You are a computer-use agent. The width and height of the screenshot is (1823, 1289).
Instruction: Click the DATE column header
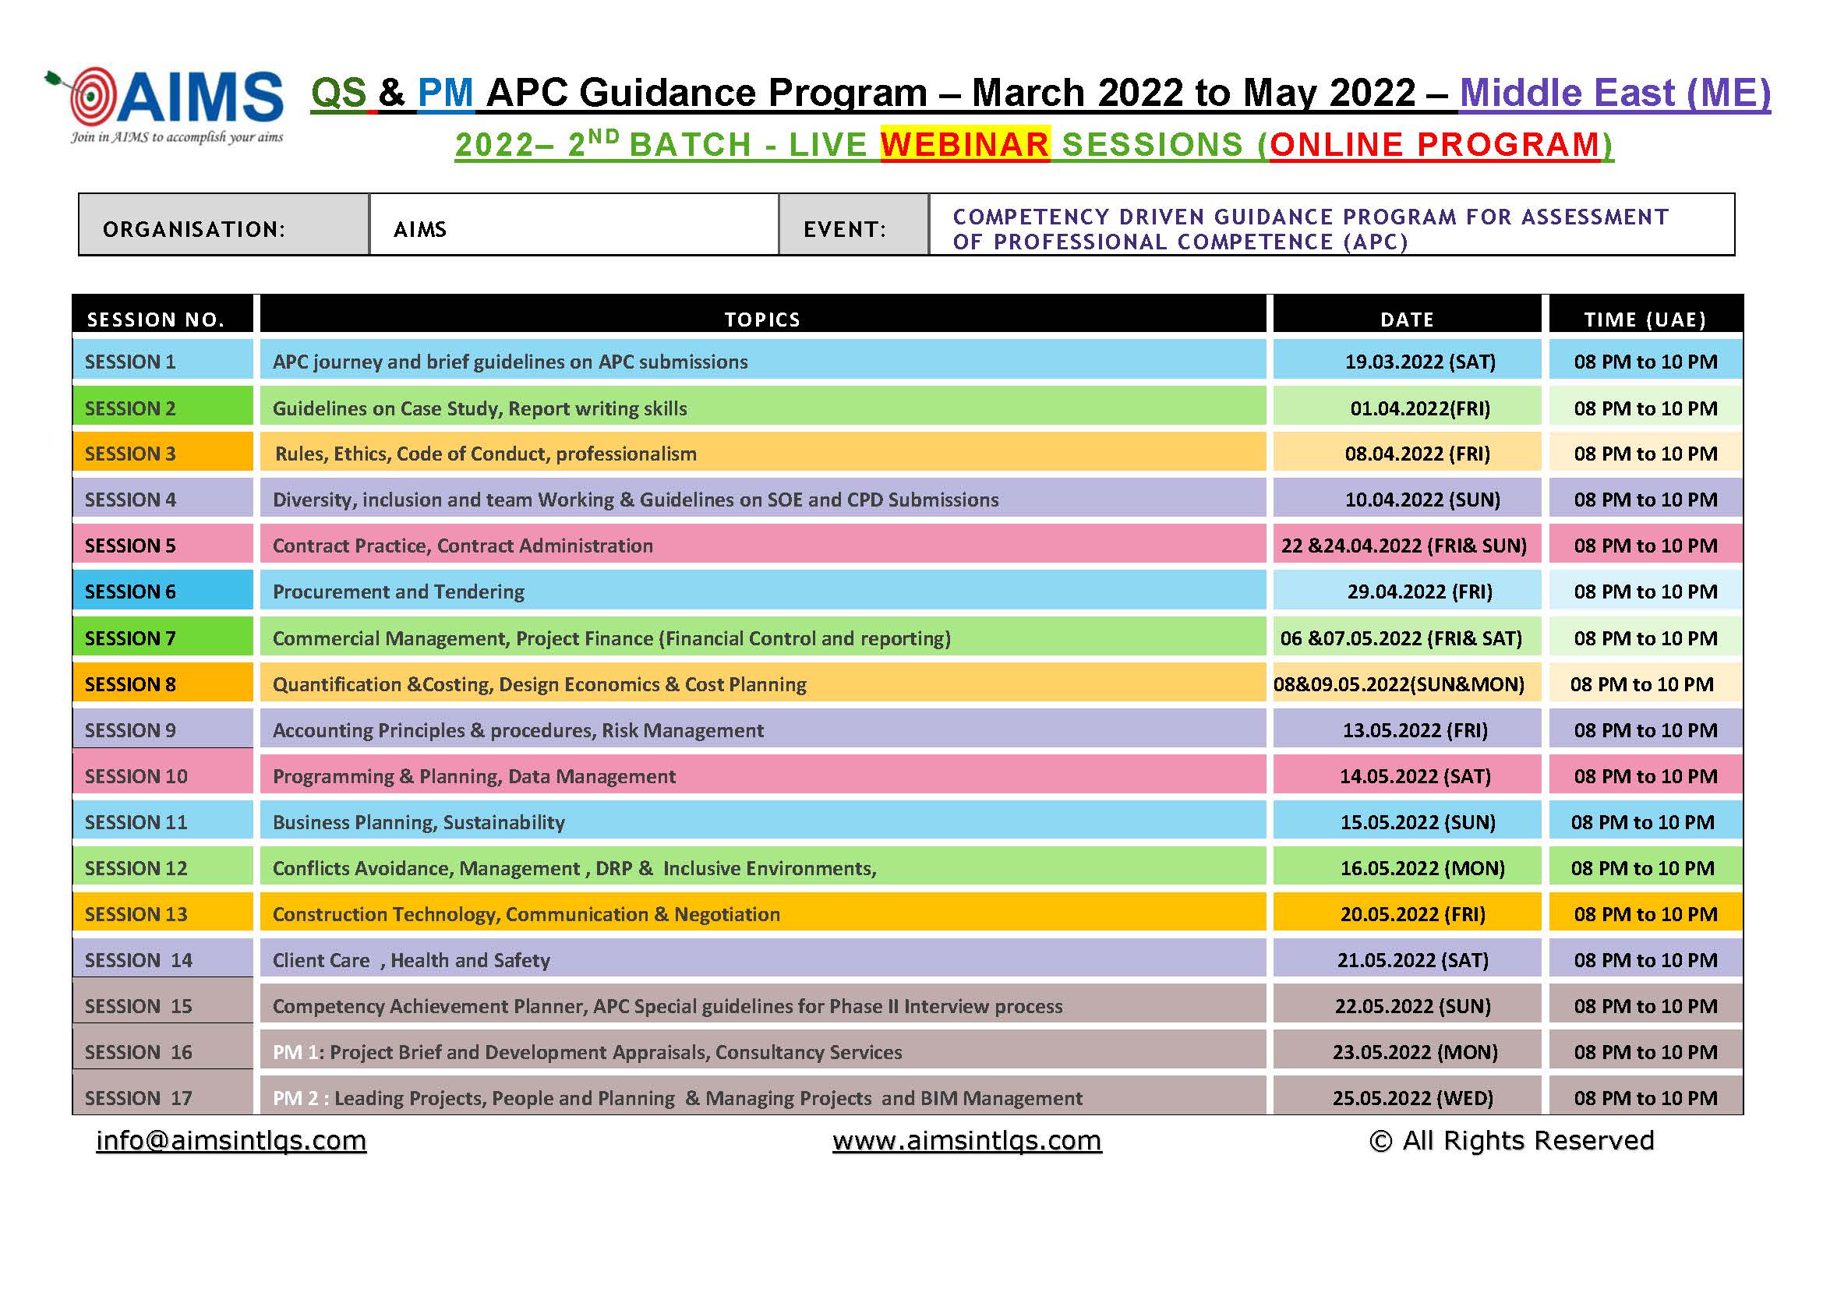pyautogui.click(x=1406, y=319)
